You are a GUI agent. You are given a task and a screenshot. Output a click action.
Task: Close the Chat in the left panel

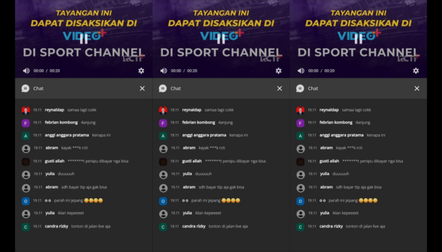coord(142,88)
